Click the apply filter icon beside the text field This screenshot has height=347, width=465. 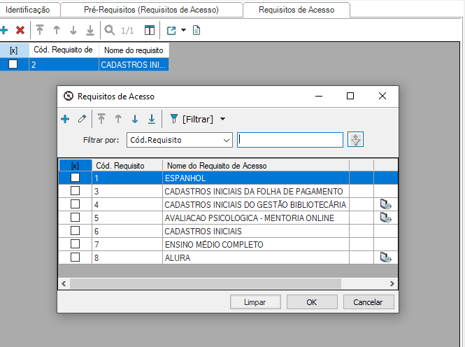point(356,140)
